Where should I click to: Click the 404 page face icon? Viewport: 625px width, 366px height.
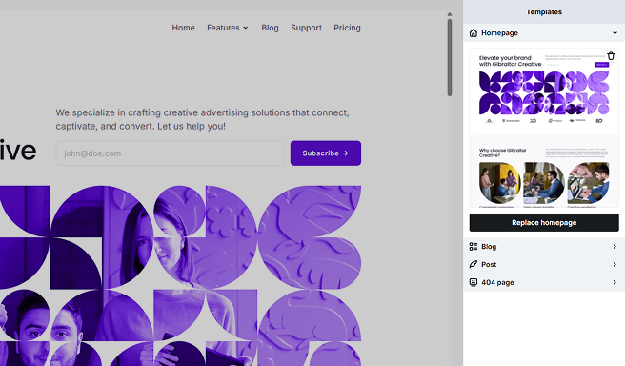[474, 282]
